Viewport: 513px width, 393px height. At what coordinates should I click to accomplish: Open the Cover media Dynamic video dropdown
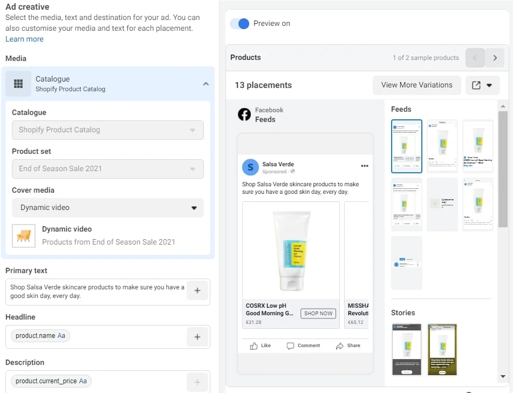pyautogui.click(x=108, y=208)
